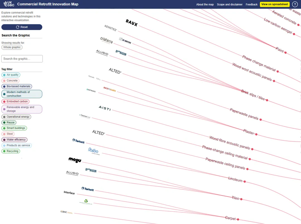Select the Tarkett logo above Interface
Screen dimensions: 301x224
(x=88, y=189)
